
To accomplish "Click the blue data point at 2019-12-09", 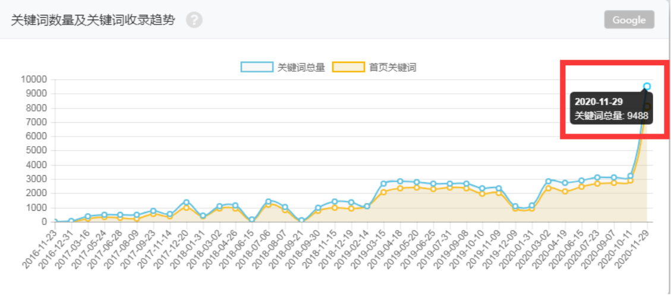I will [x=515, y=207].
